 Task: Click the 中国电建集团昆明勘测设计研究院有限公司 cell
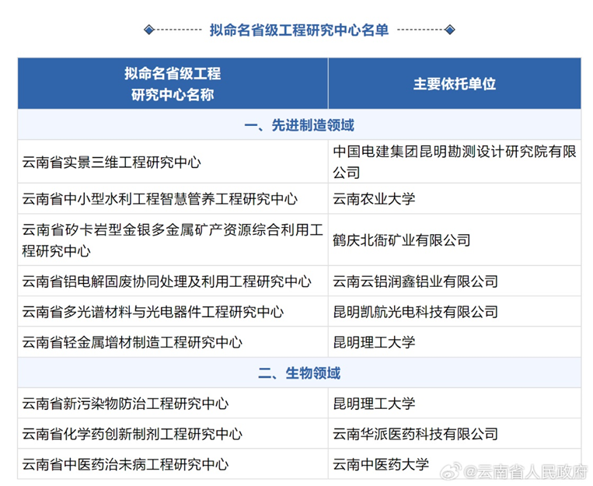454,162
